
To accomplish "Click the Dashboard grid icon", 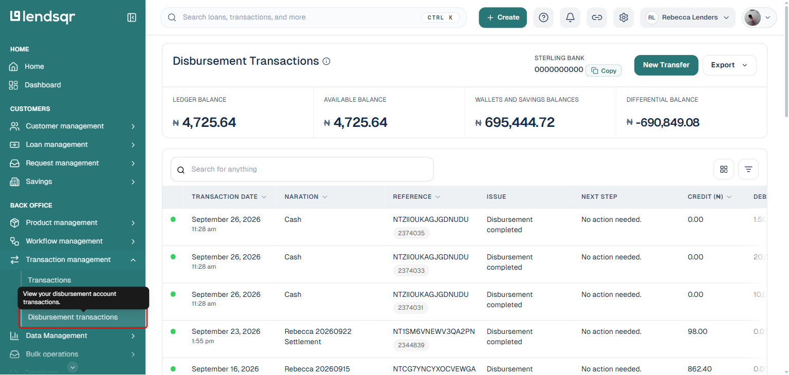I will 14,85.
